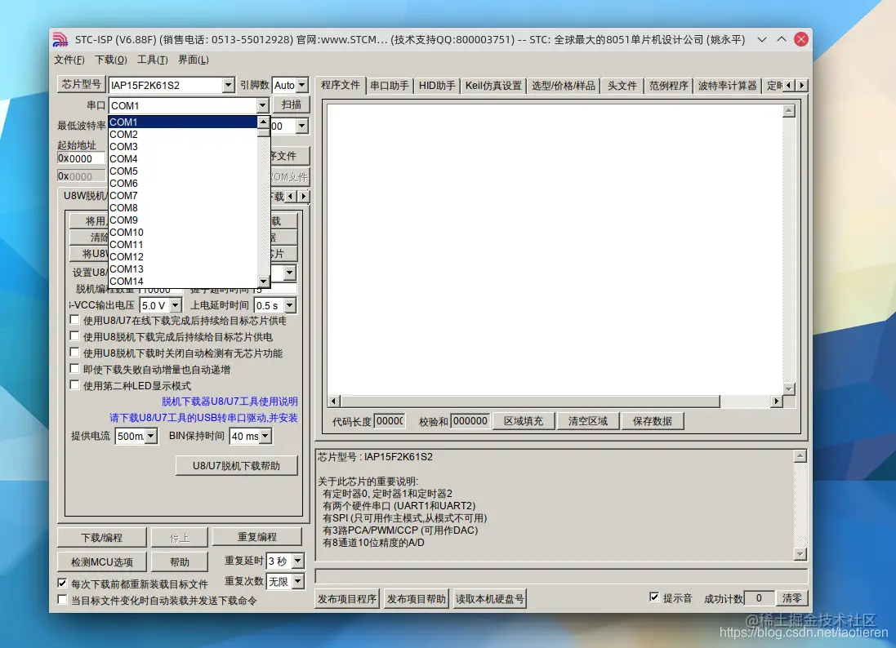
Task: Open repeat count 无限 dropdown
Action: point(298,581)
